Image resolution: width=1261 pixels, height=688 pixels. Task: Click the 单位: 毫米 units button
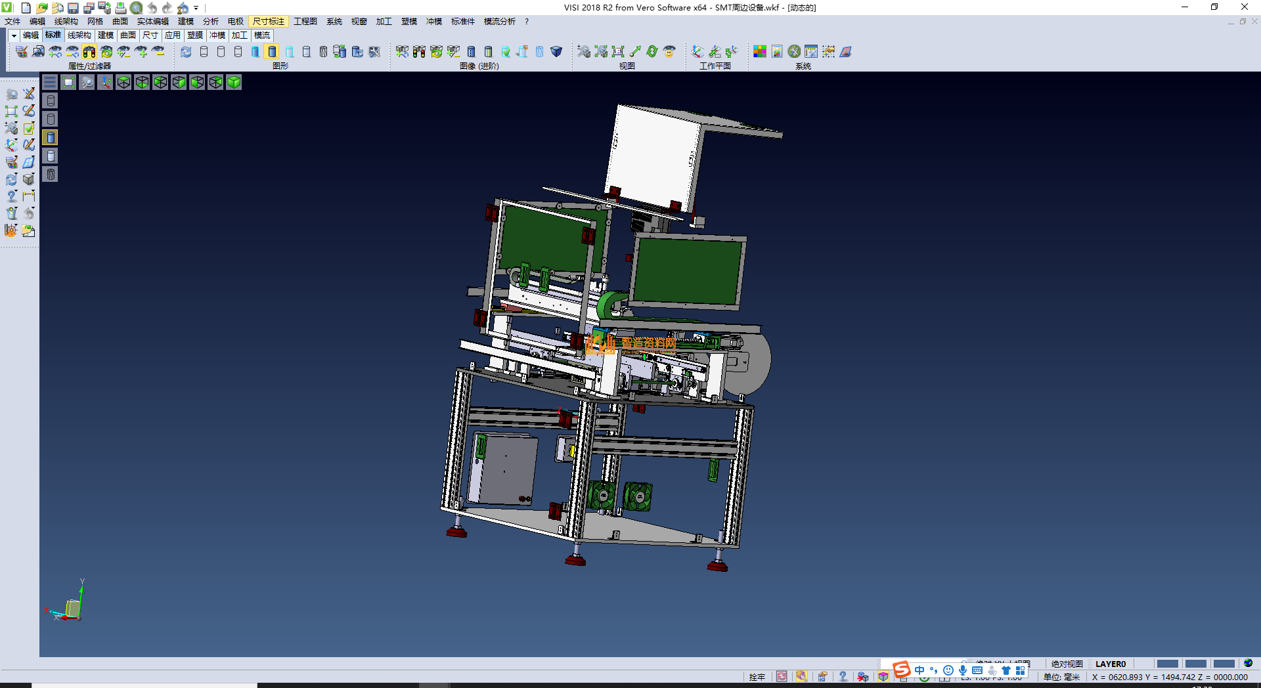pyautogui.click(x=1061, y=677)
